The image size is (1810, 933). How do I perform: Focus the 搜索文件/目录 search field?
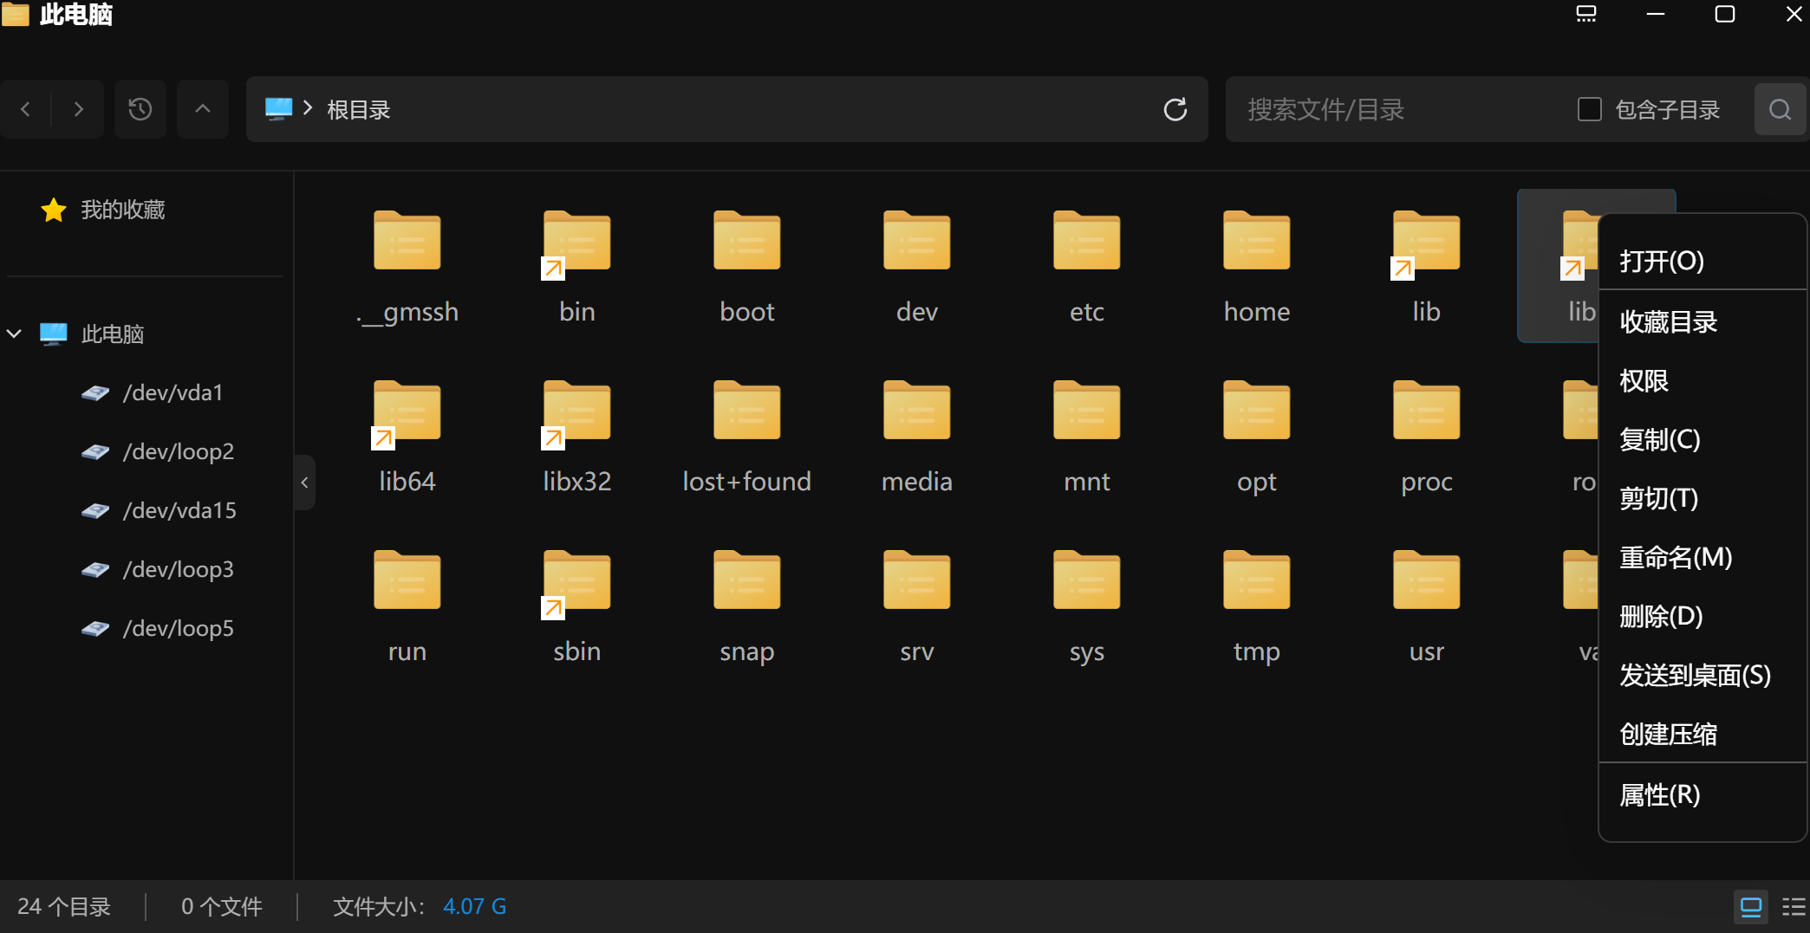[1396, 110]
